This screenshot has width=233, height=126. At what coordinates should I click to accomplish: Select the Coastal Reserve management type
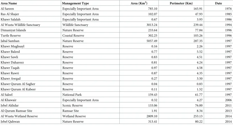pos(73,36)
